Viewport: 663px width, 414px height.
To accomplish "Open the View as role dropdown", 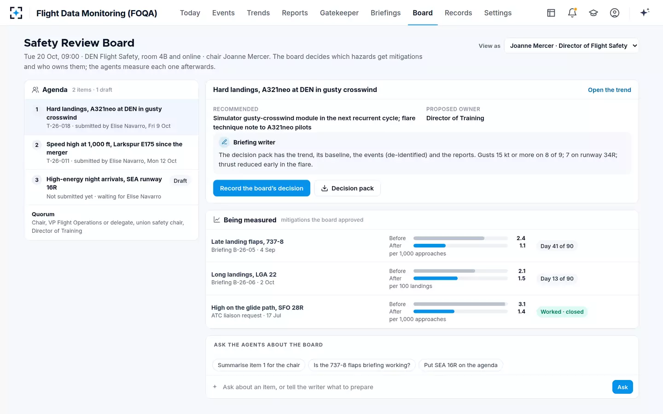I will [x=571, y=46].
